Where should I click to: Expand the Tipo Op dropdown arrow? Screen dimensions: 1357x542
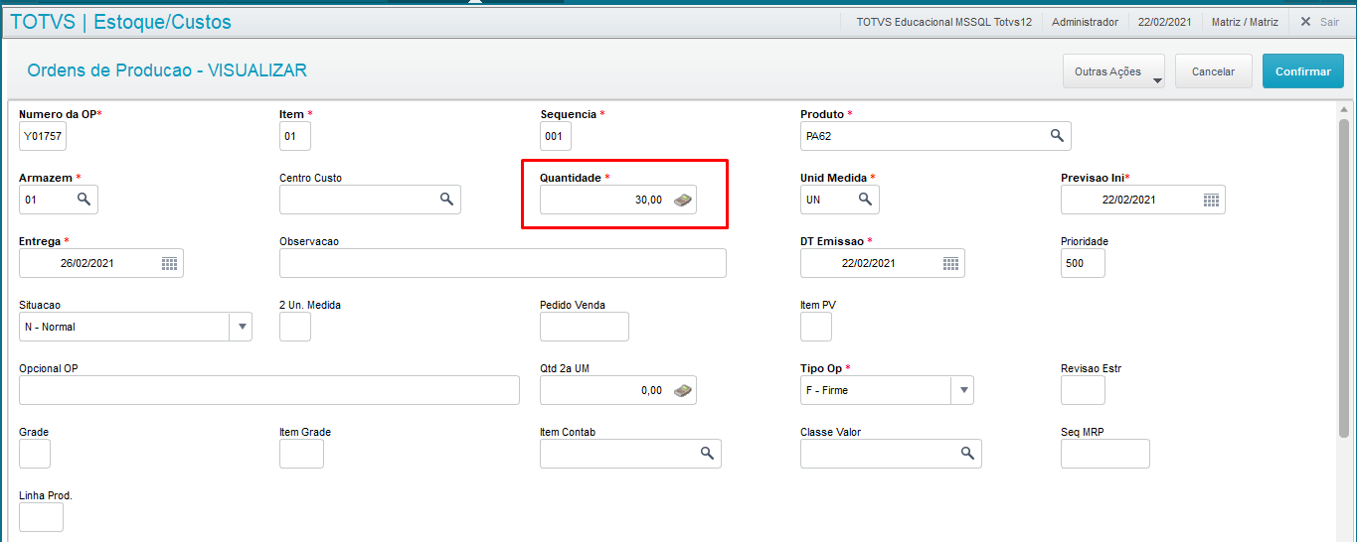[x=962, y=390]
